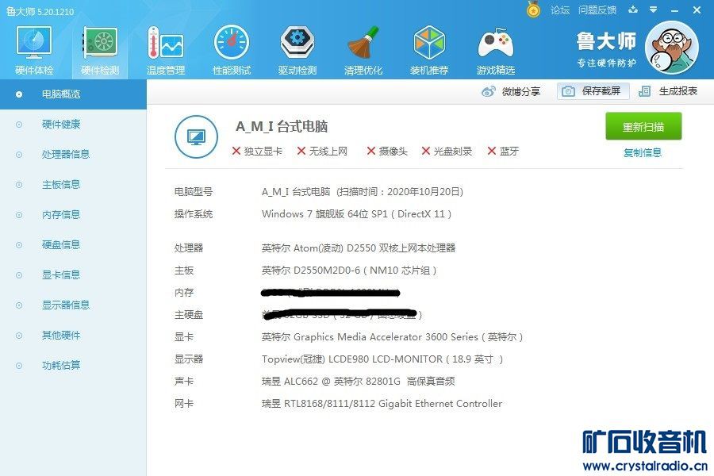
Task: Click RTL8168 Gigabit Ethernet Controller value
Action: click(382, 404)
